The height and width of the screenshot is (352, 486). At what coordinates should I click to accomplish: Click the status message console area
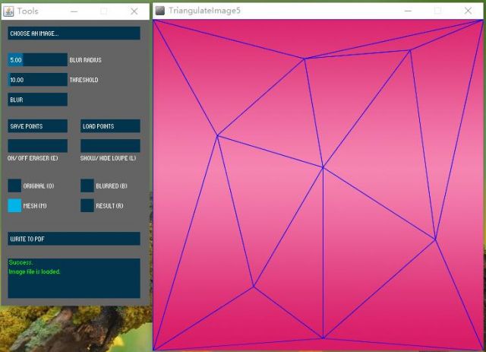coord(74,278)
